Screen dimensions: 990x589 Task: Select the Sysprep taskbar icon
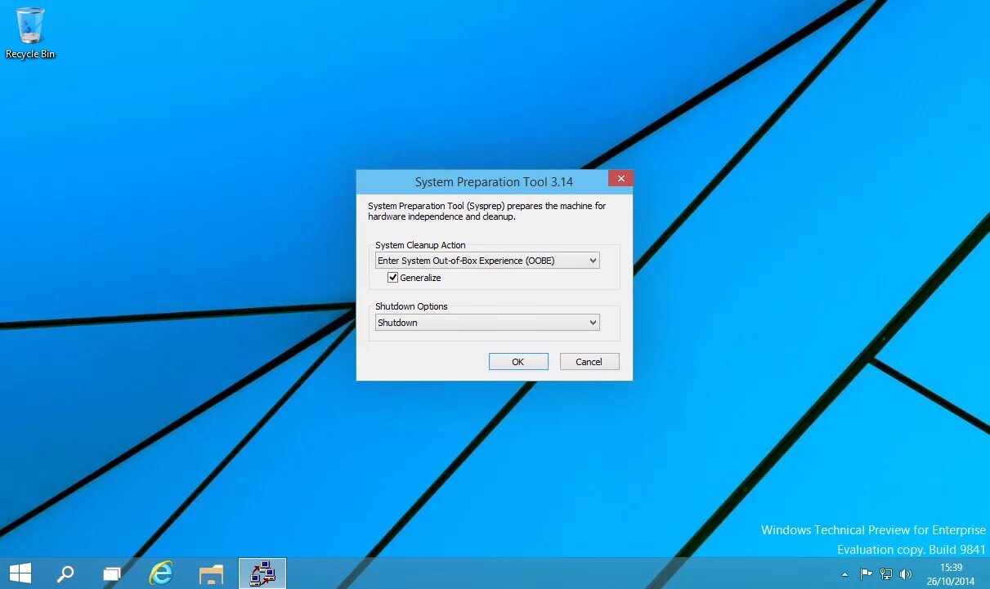coord(262,573)
